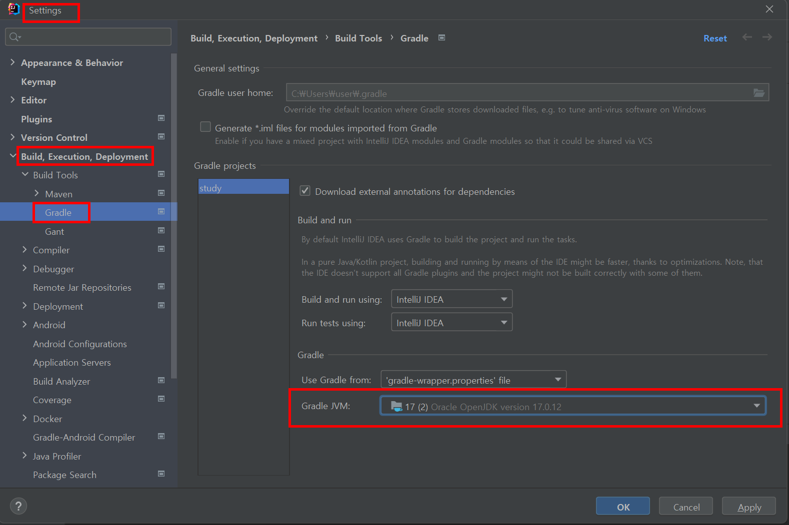Open the Run tests using dropdown

click(x=451, y=323)
